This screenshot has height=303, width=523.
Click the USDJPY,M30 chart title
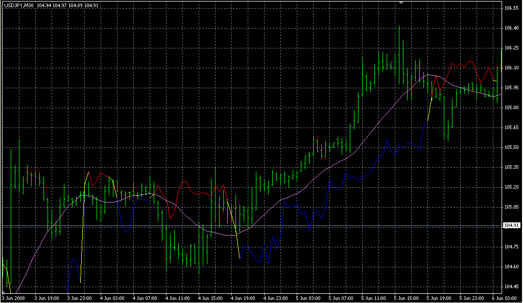pyautogui.click(x=18, y=5)
